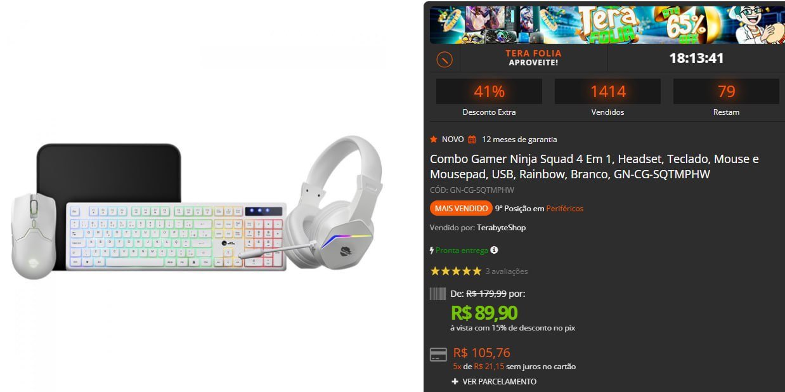785x392 pixels.
Task: Expand the VER PARCELAMENTO section
Action: pyautogui.click(x=501, y=381)
